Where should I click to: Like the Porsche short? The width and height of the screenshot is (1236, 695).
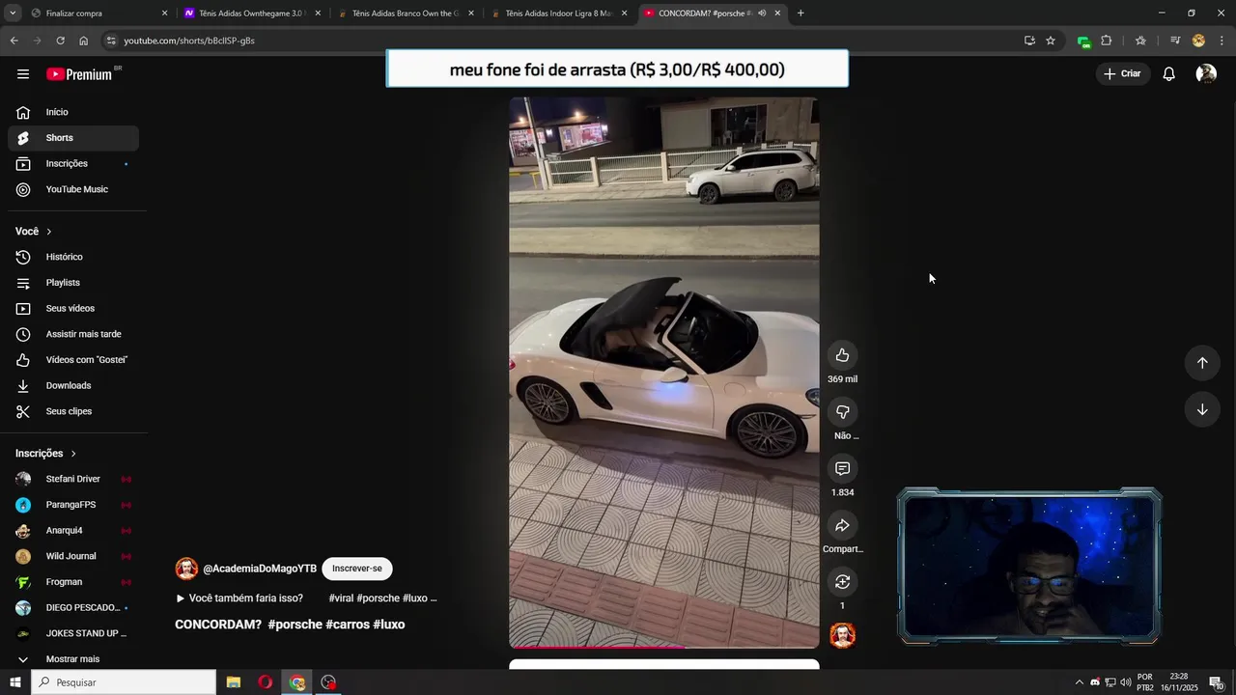click(842, 355)
